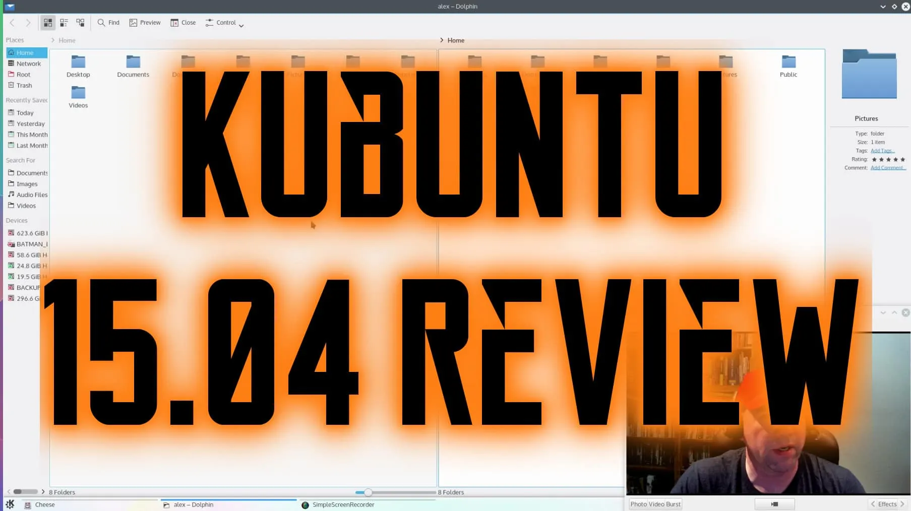Open the BATMAN device
This screenshot has height=511, width=911.
[27, 244]
